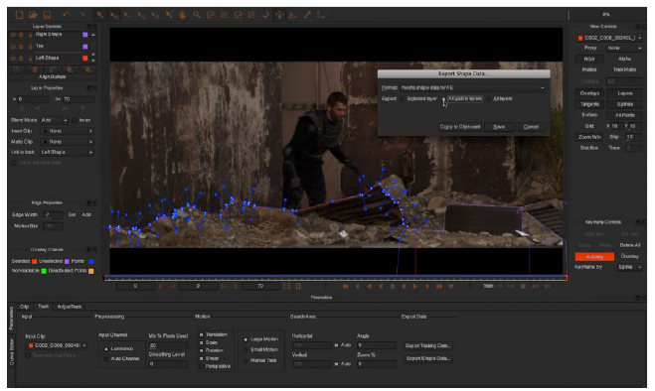This screenshot has width=655, height=391.
Task: Click the Open Project folder icon
Action: click(33, 15)
